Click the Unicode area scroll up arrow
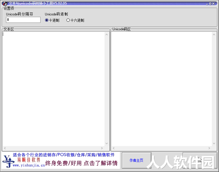This screenshot has height=172, width=219. click(214, 35)
